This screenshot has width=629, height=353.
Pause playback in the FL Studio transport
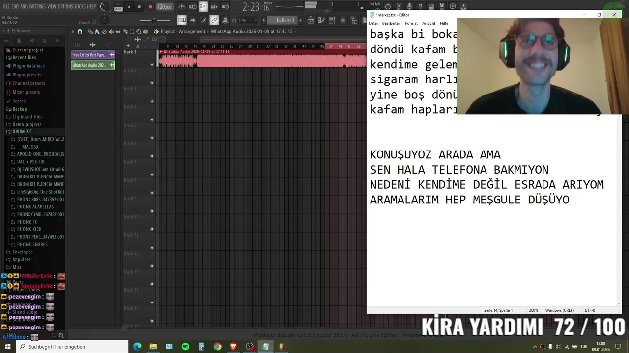point(129,7)
